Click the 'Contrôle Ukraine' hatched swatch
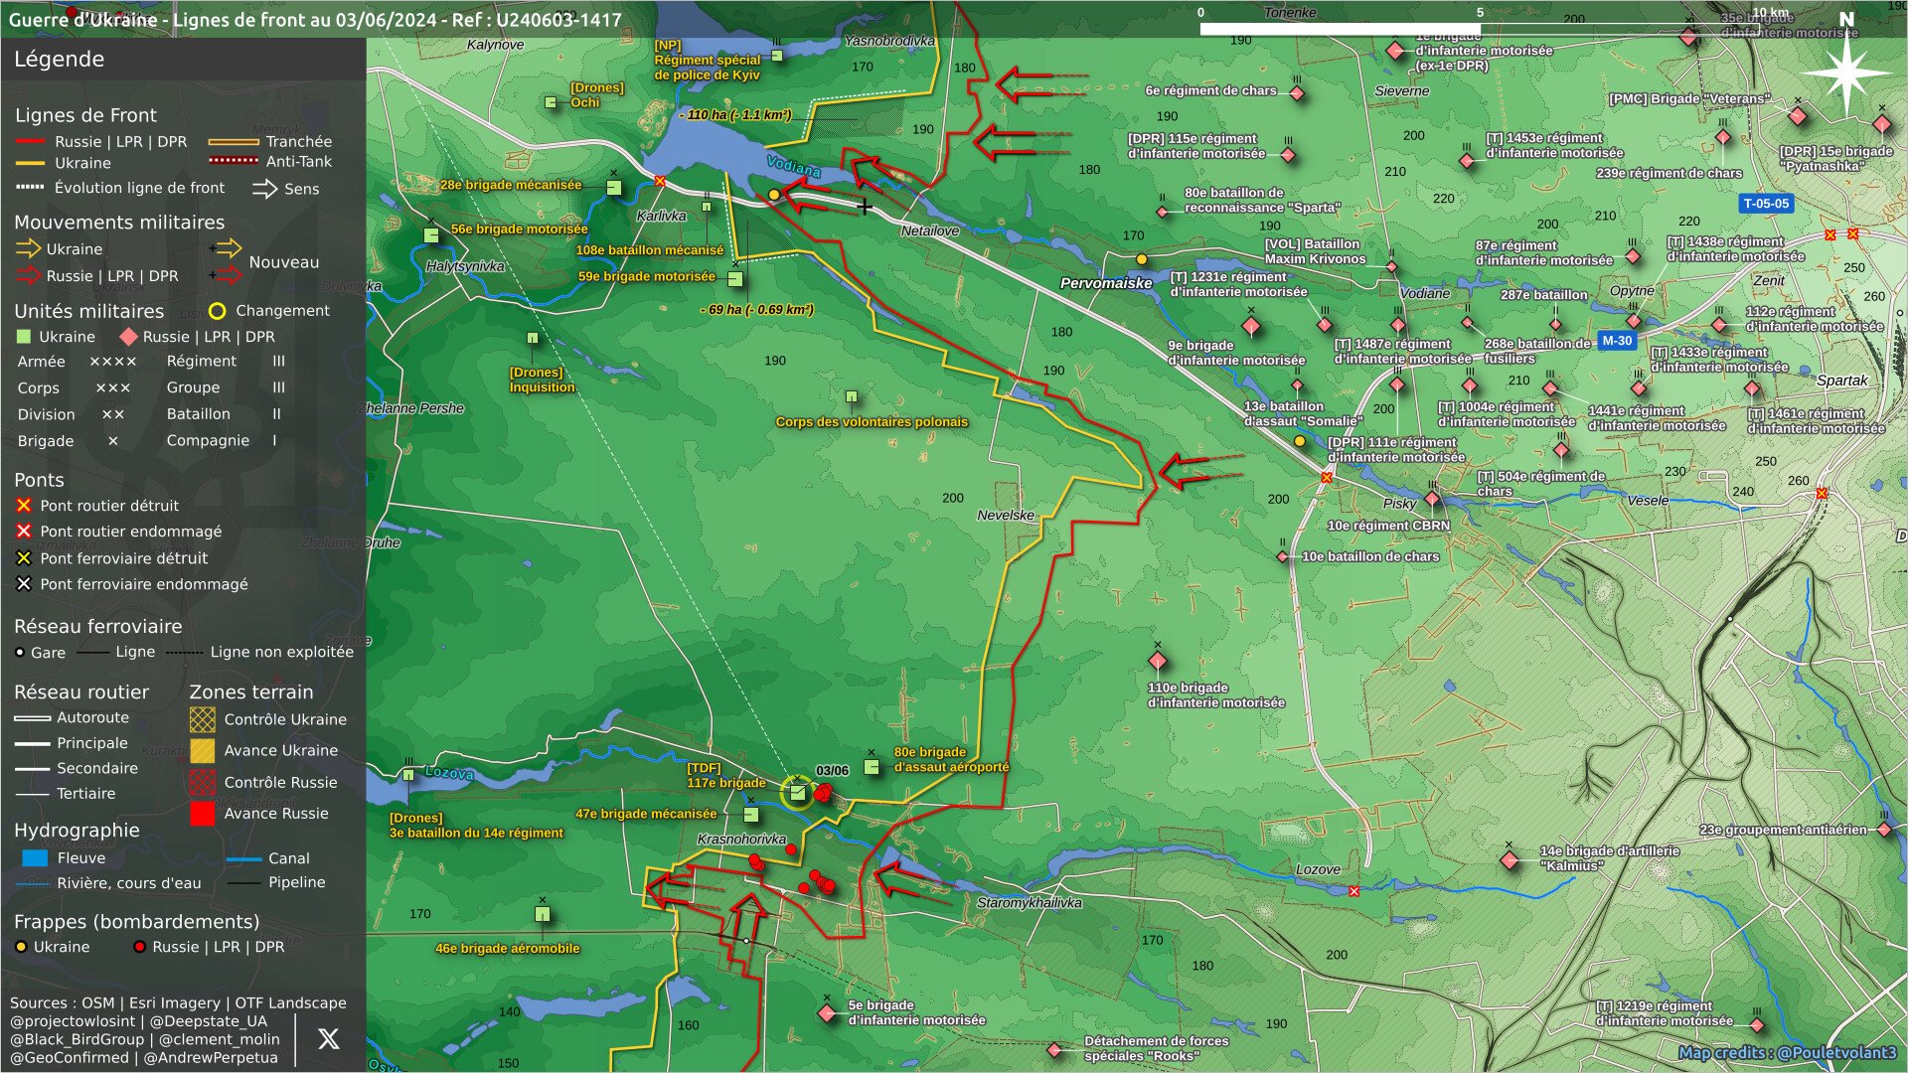Viewport: 1908px width, 1073px height. (202, 719)
